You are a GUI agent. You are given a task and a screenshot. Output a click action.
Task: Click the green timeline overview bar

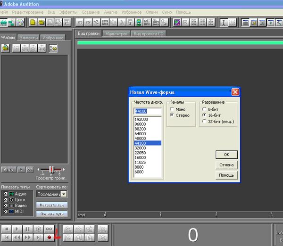click(x=180, y=43)
